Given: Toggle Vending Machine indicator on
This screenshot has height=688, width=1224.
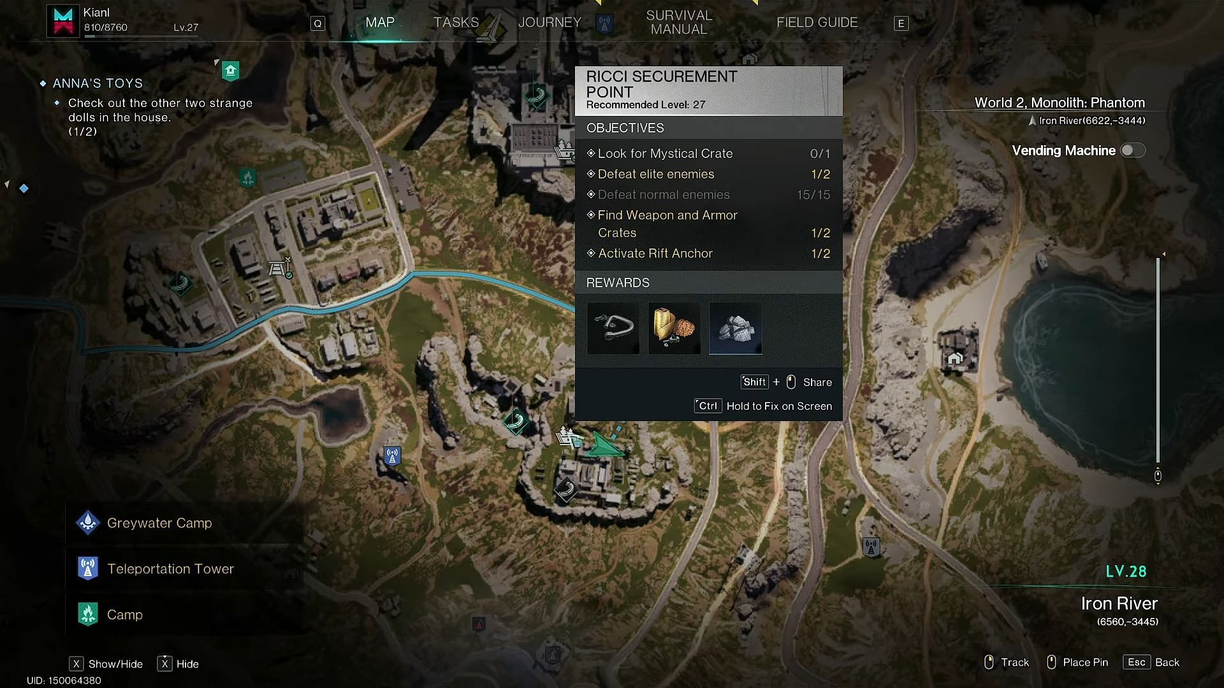Looking at the screenshot, I should (x=1133, y=150).
